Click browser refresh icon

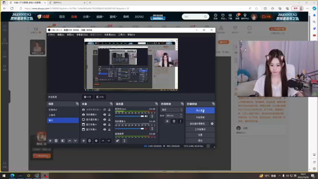pos(12,8)
